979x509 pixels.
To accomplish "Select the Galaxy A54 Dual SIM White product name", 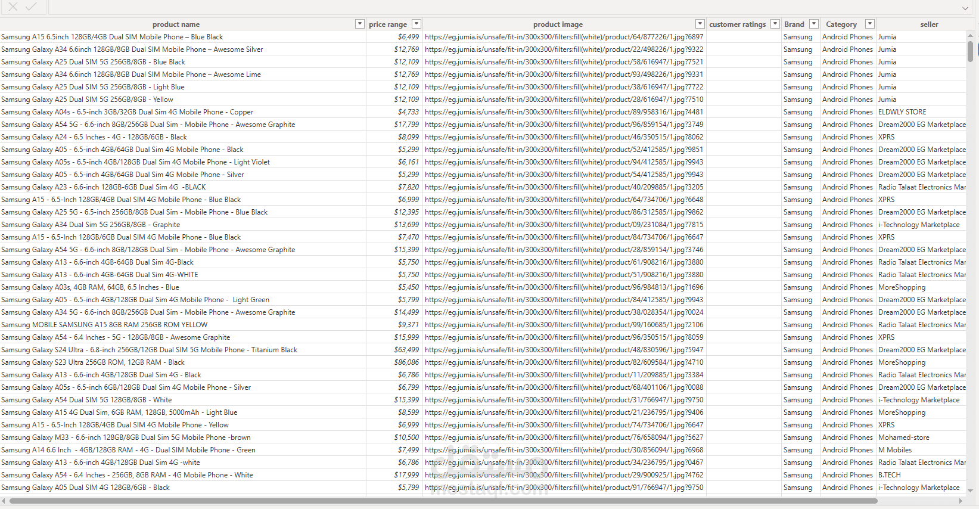I will [86, 400].
